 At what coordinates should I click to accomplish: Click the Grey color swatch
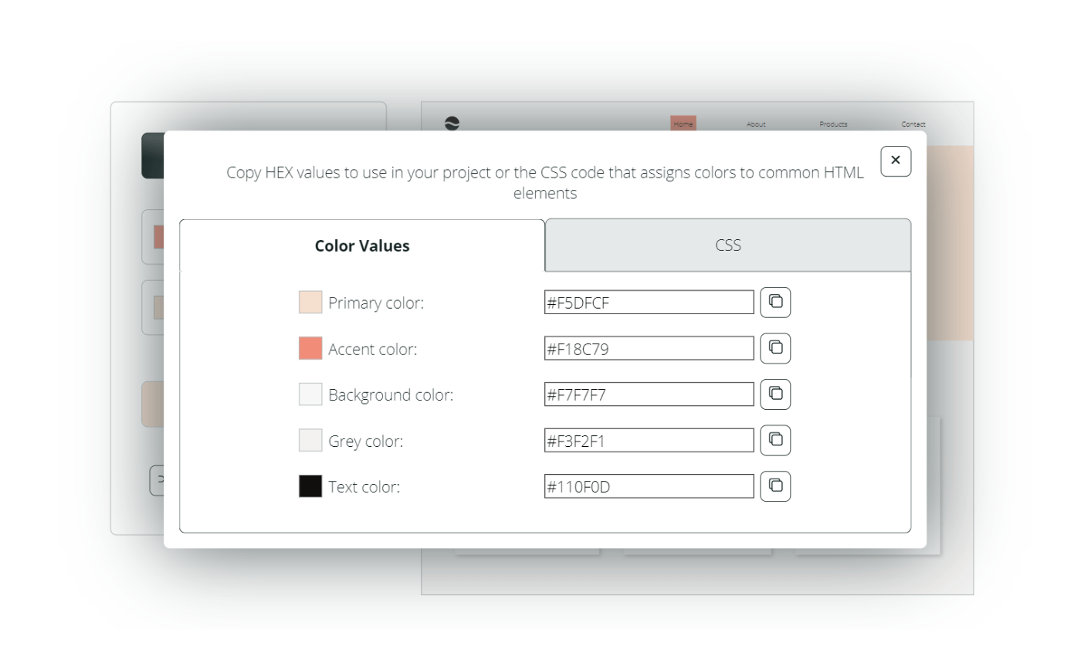point(310,440)
